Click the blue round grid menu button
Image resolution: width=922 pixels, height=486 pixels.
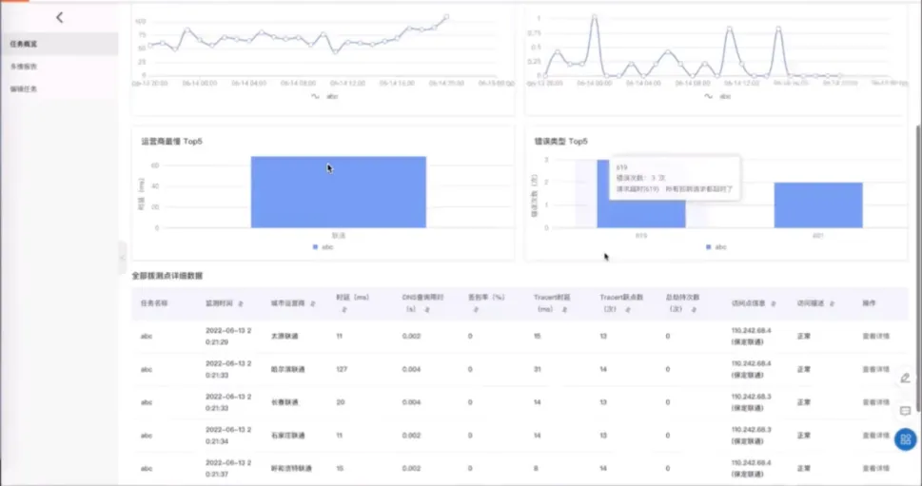[906, 439]
